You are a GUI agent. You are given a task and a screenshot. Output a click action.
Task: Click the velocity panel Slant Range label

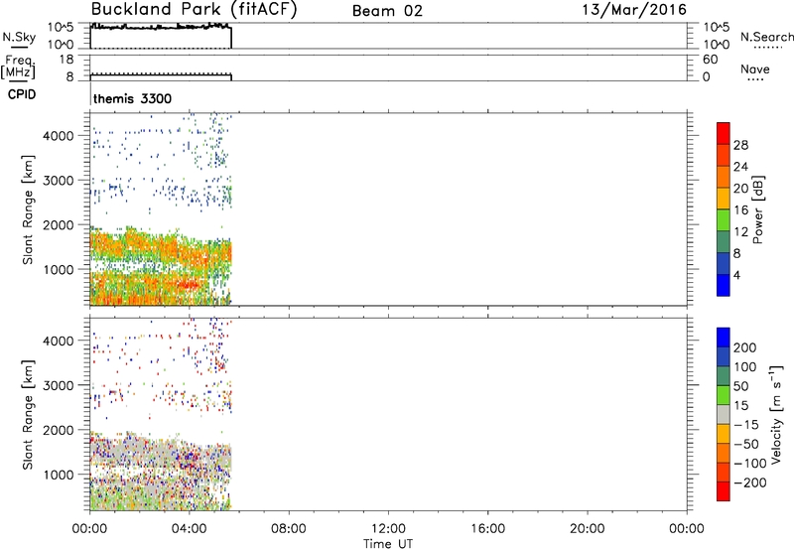pos(28,414)
